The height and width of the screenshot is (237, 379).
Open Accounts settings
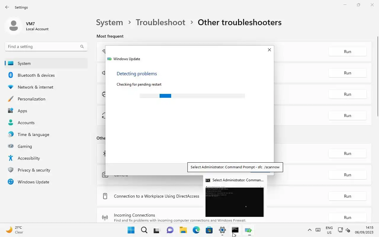pyautogui.click(x=46, y=123)
